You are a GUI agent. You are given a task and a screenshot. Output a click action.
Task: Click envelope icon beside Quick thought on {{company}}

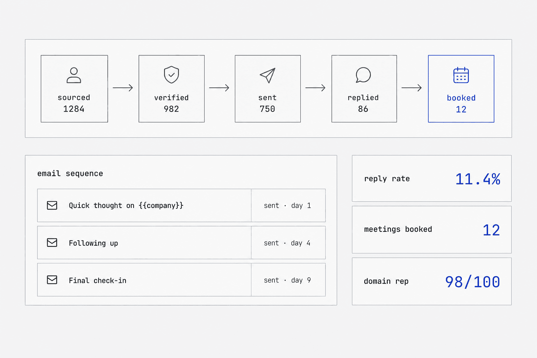click(x=52, y=205)
